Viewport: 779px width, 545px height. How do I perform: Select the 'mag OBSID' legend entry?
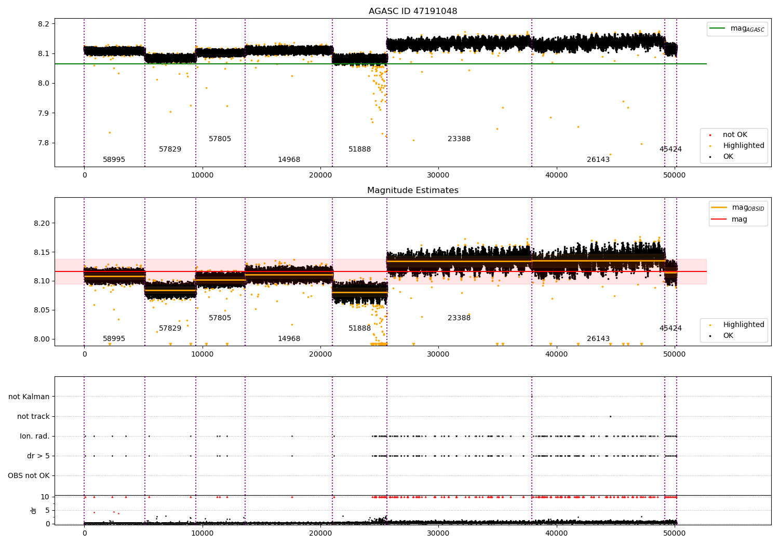coord(737,208)
